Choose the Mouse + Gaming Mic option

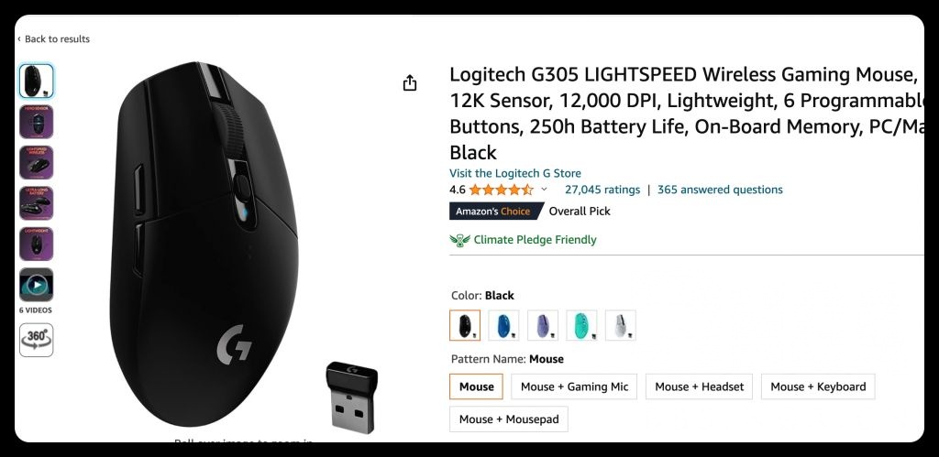[x=574, y=386]
